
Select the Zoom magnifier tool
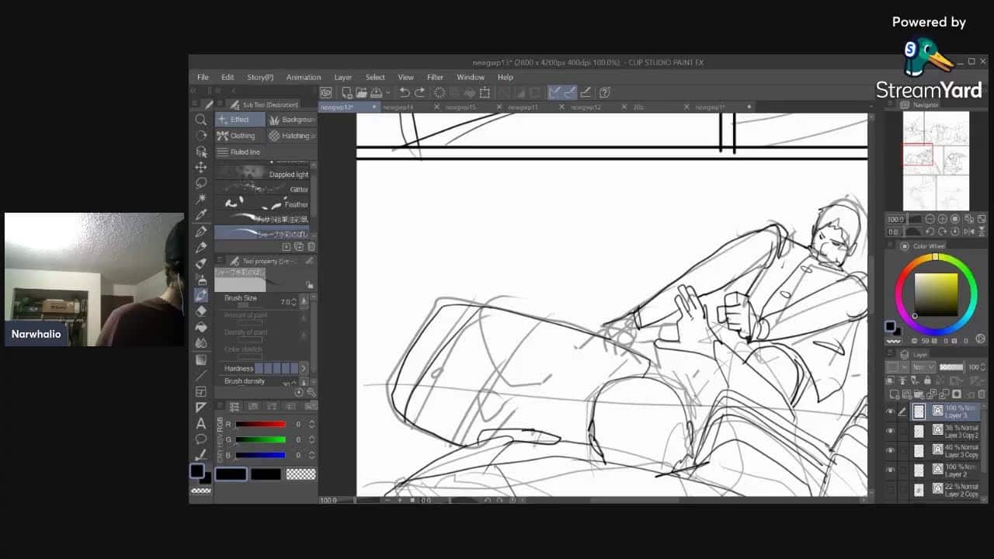201,120
